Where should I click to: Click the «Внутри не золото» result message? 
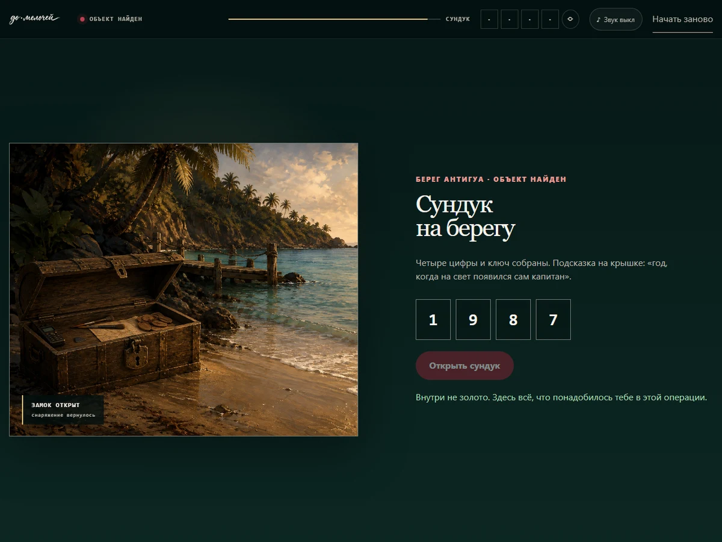tap(561, 397)
